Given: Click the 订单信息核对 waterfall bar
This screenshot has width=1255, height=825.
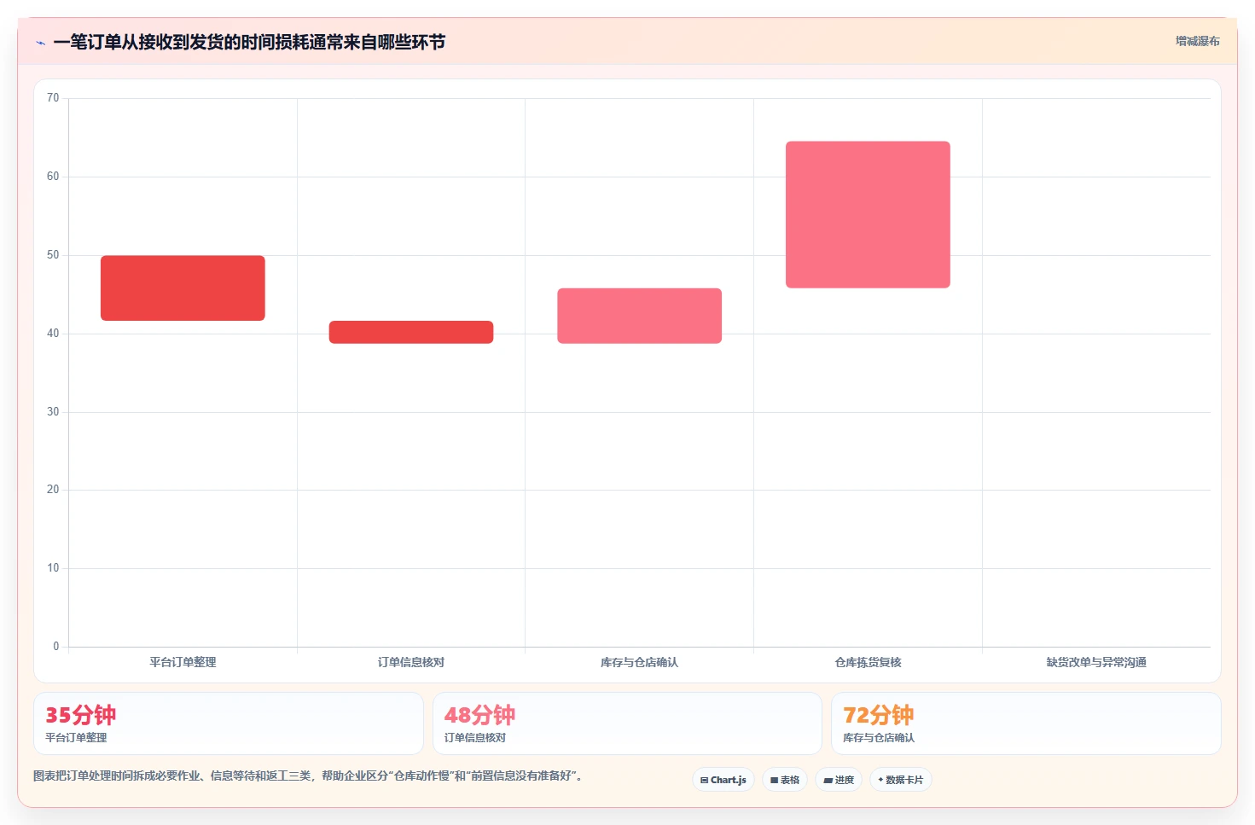Looking at the screenshot, I should pyautogui.click(x=411, y=332).
